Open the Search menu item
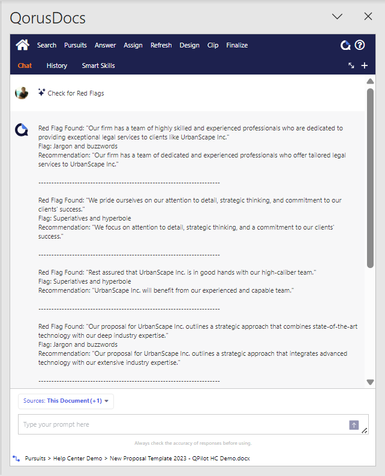The width and height of the screenshot is (385, 476). pyautogui.click(x=47, y=45)
